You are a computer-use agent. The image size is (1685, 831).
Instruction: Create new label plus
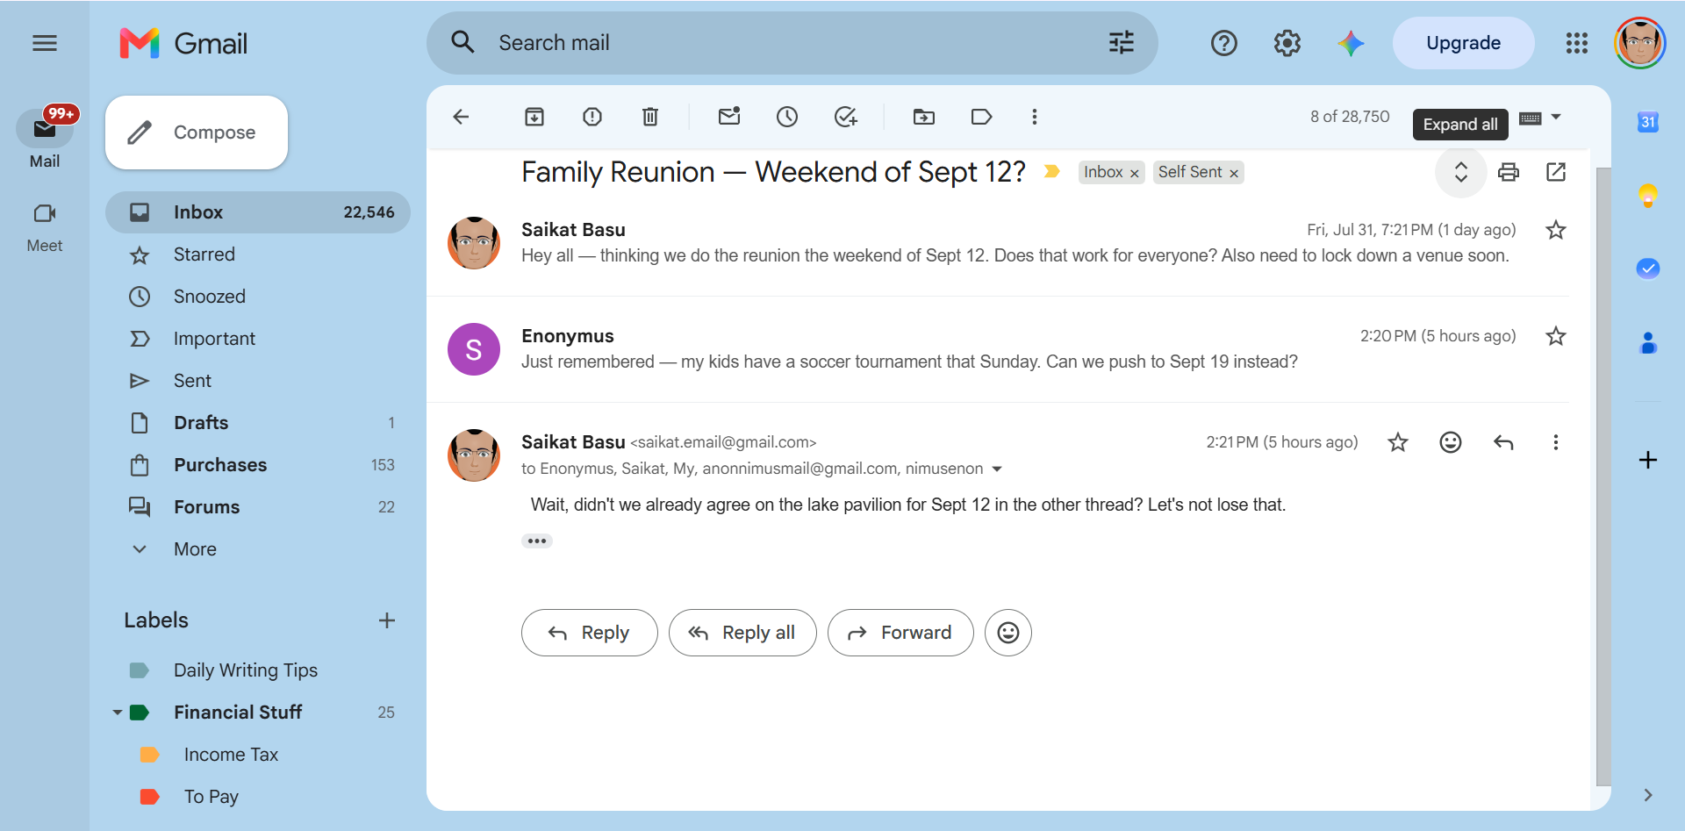click(387, 620)
